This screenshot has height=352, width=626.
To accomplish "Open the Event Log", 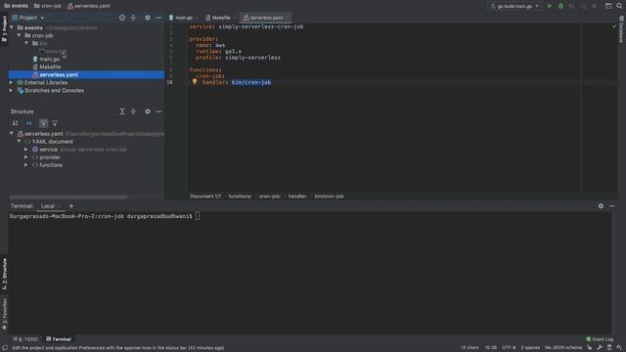I will tap(600, 339).
